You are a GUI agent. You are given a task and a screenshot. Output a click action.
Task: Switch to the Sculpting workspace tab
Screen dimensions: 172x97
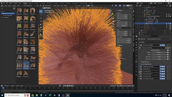[x=37, y=4]
